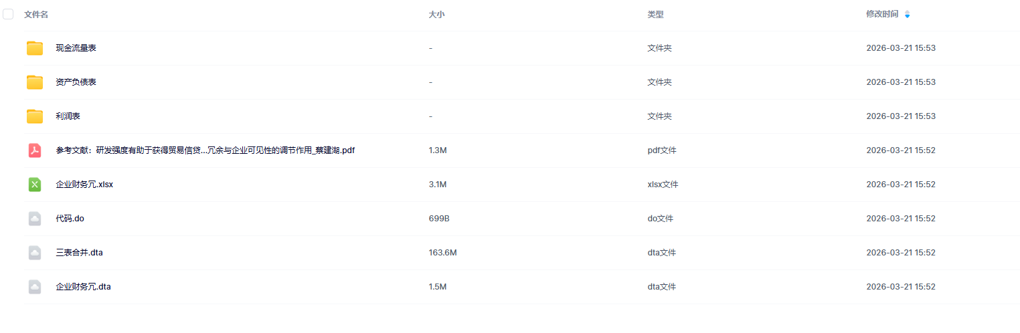Open the 企业财务冗.xlsx file name
This screenshot has height=333, width=1020.
[x=84, y=185]
